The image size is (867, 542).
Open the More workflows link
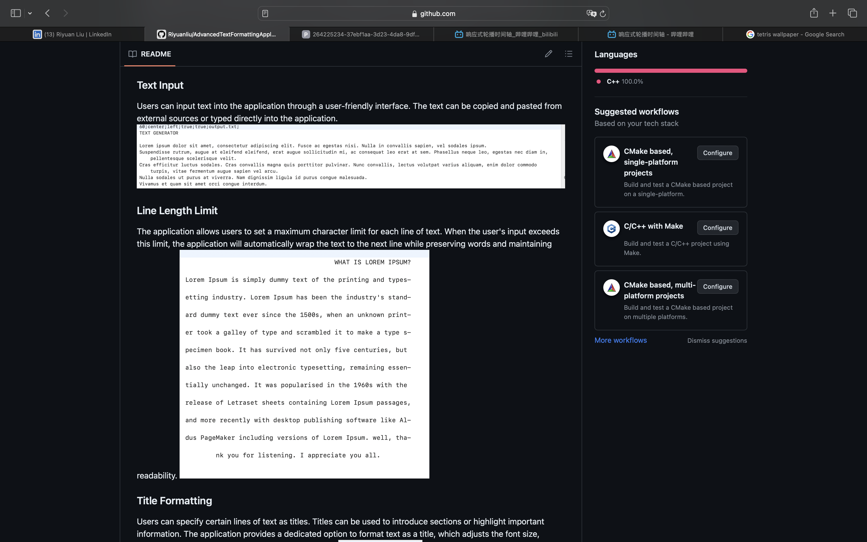point(621,340)
